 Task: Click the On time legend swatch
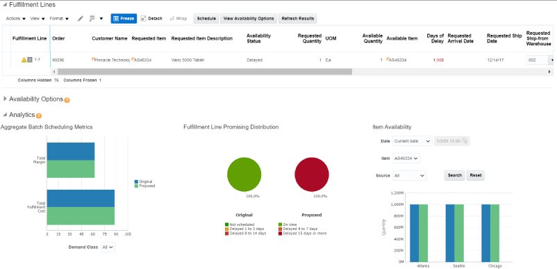click(x=281, y=225)
